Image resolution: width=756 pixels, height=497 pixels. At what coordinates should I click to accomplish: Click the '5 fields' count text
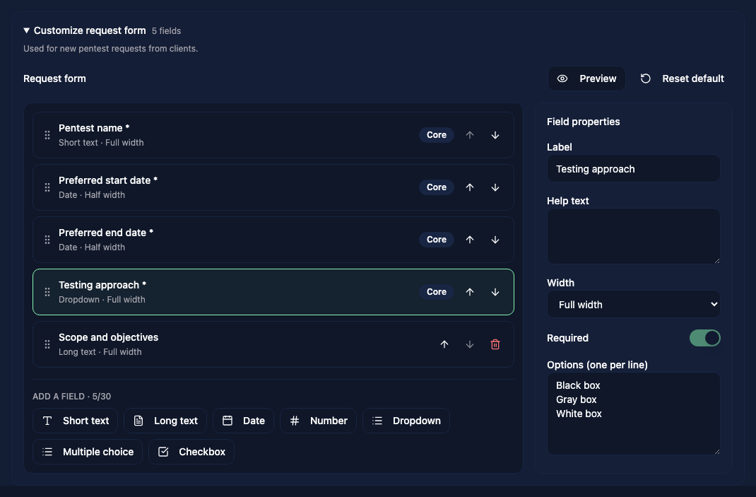(x=166, y=31)
